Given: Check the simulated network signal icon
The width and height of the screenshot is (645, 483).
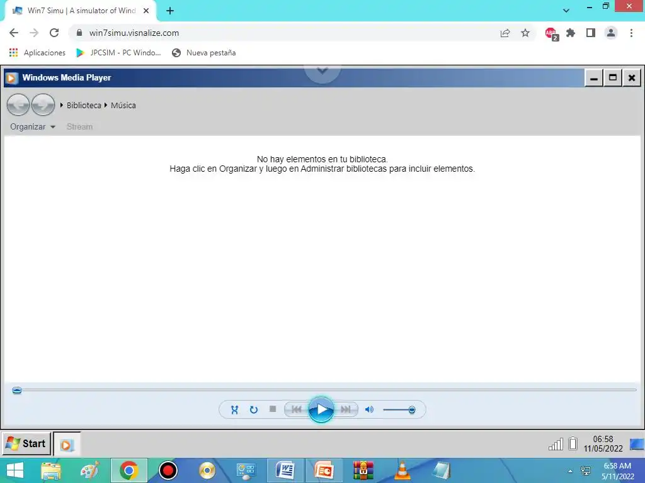Looking at the screenshot, I should click(x=556, y=444).
